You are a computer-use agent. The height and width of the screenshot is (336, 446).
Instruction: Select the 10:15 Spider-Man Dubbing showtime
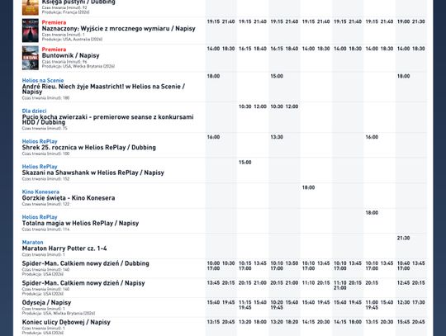[x=245, y=263]
